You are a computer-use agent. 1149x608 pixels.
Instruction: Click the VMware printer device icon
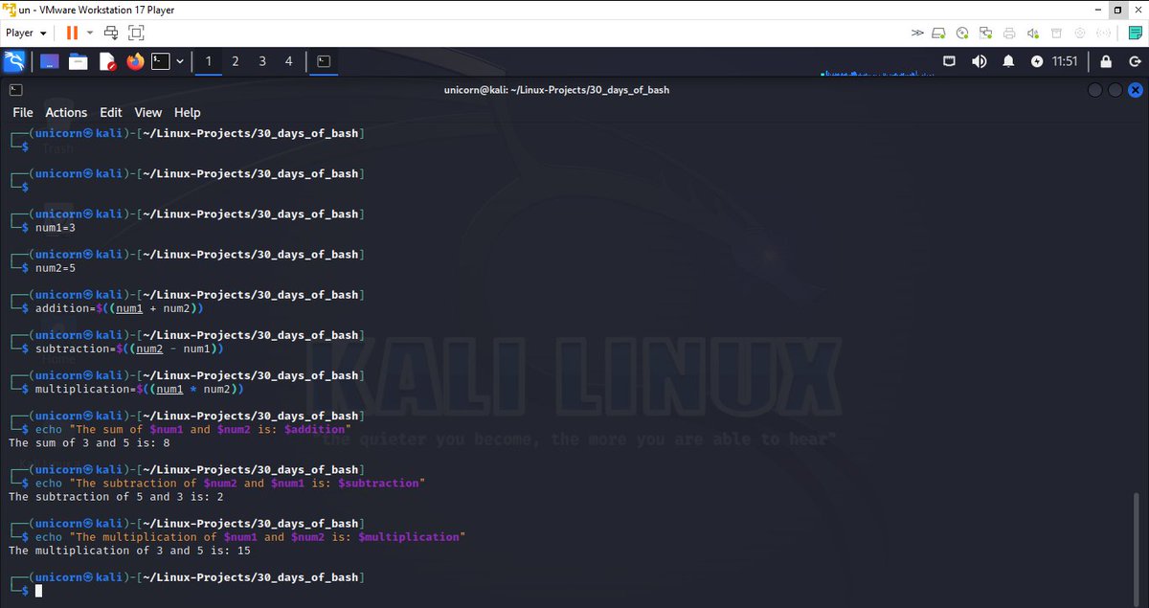tap(1009, 33)
